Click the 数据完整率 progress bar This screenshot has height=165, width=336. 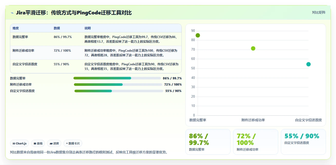click(x=117, y=78)
